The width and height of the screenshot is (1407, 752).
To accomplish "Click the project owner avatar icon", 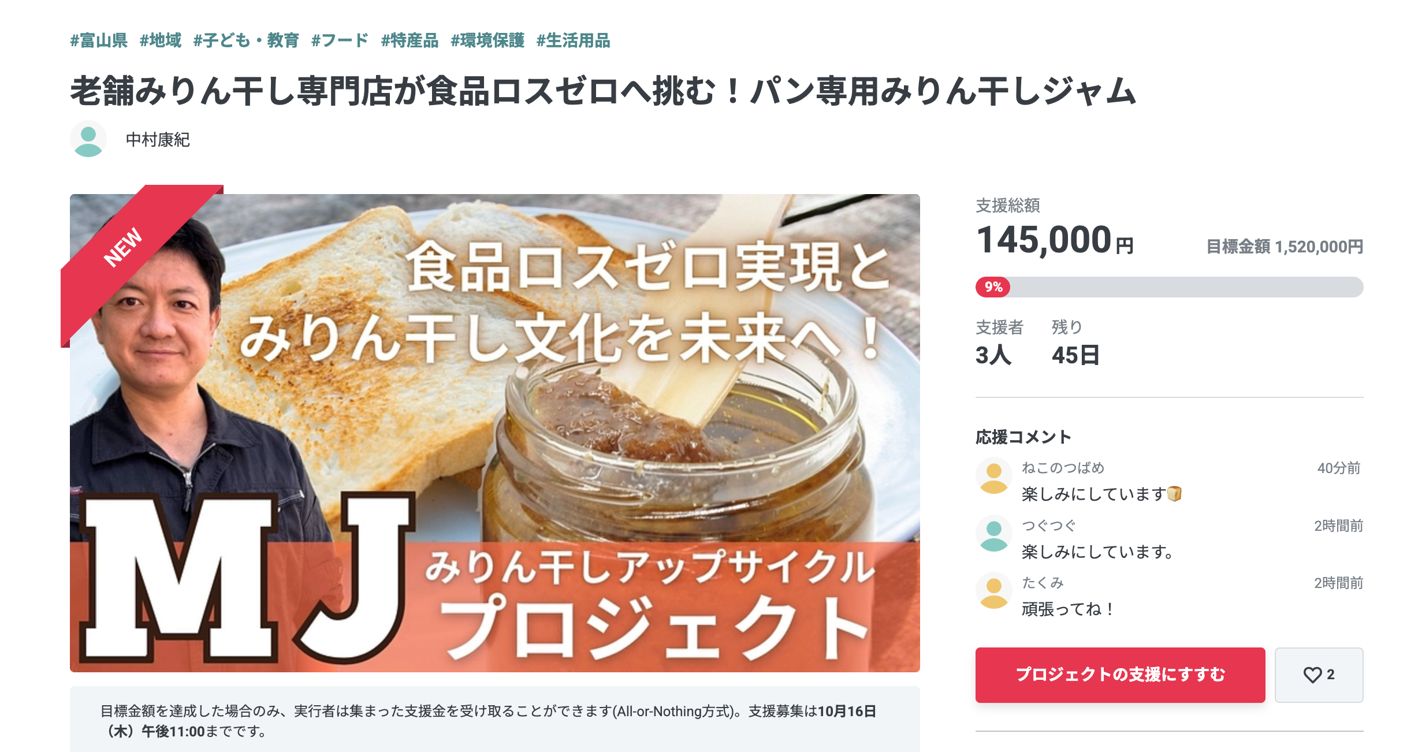I will (88, 139).
